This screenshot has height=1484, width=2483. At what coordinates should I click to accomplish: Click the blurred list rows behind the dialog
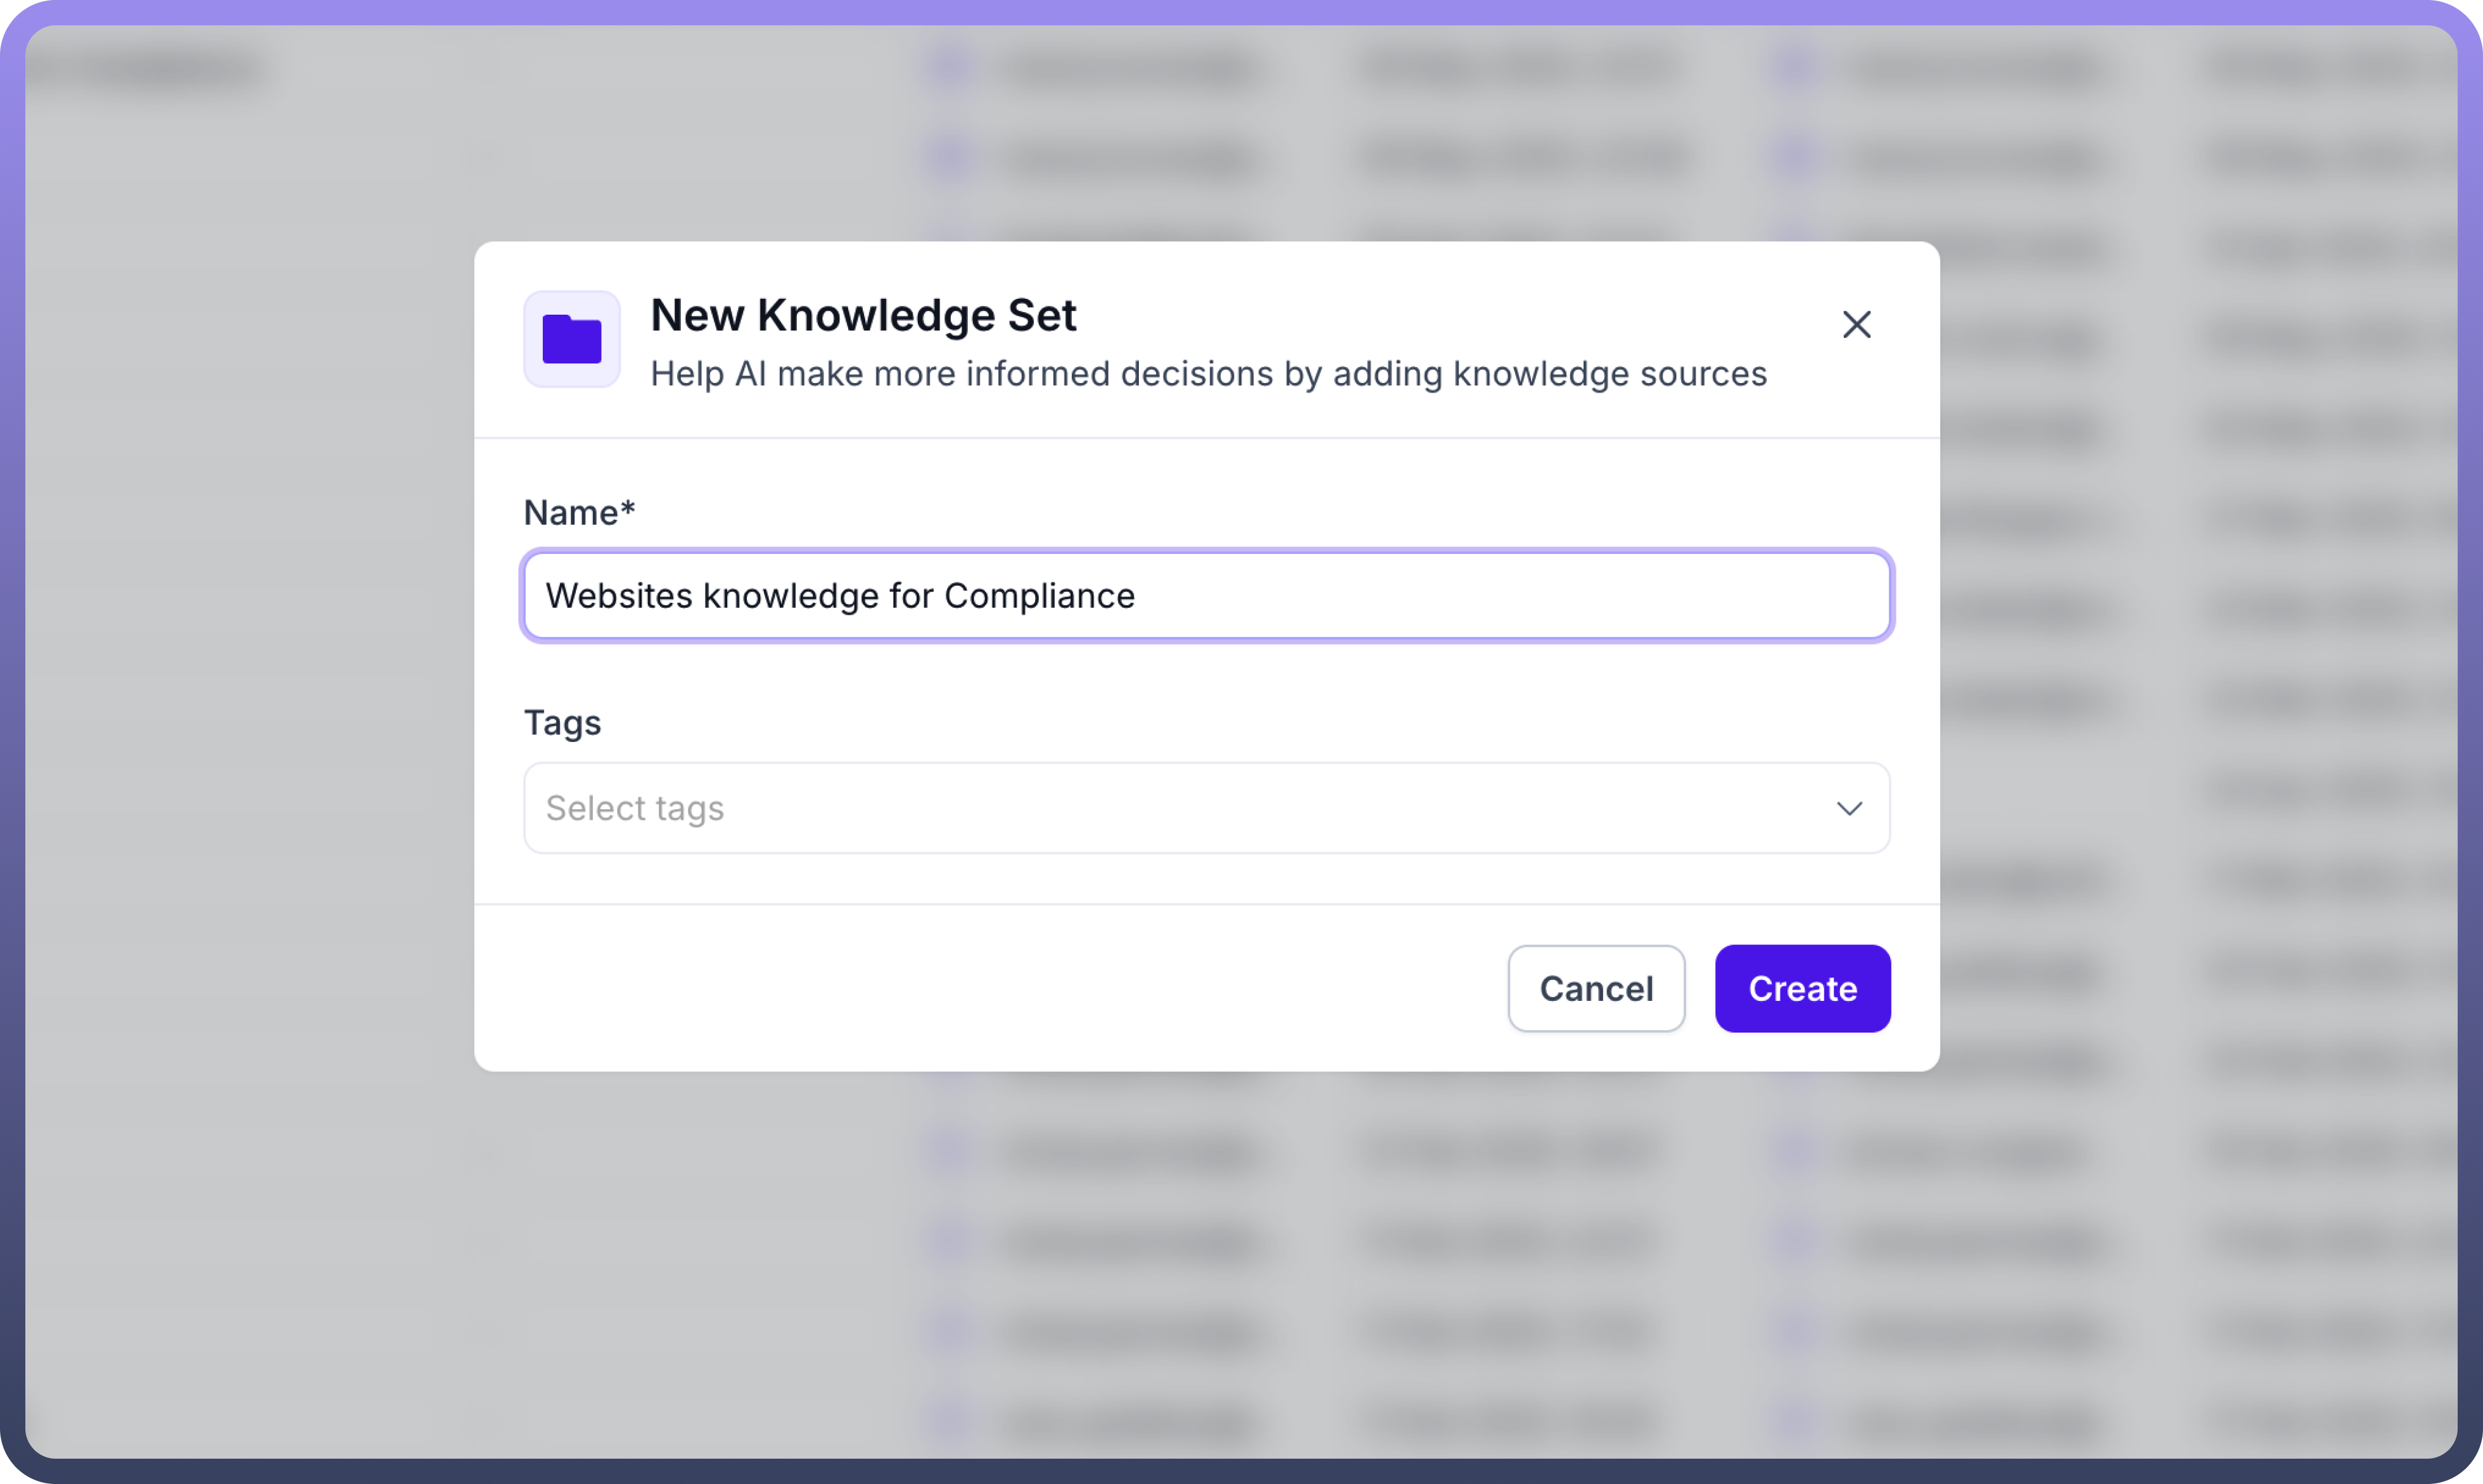tap(1501, 1240)
